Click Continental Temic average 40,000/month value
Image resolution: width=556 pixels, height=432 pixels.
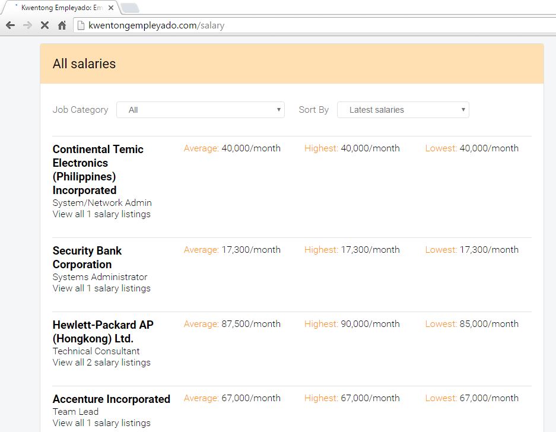(251, 148)
